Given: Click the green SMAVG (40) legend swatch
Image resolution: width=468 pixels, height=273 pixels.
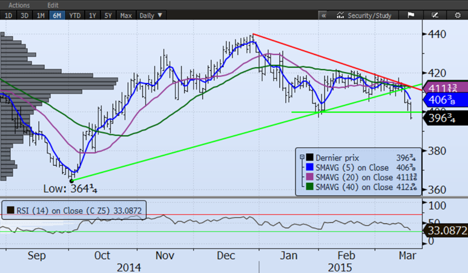Looking at the screenshot, I should pyautogui.click(x=309, y=187).
